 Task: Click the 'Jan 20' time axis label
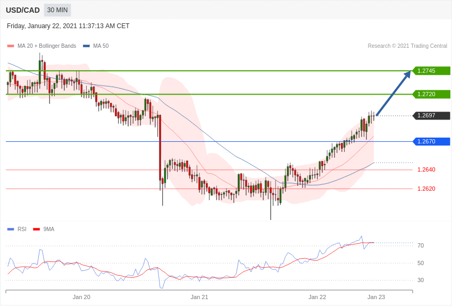coord(81,297)
